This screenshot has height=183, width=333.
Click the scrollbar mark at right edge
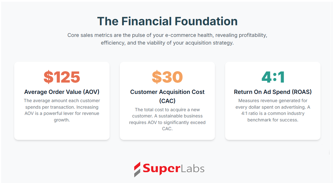pyautogui.click(x=329, y=152)
